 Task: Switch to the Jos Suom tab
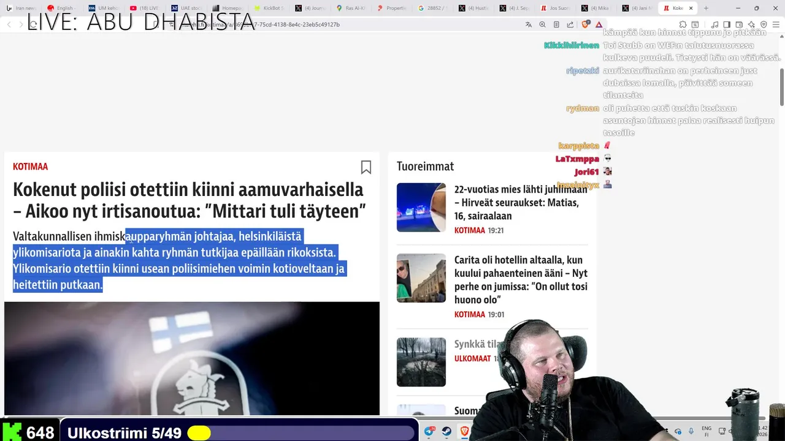(x=556, y=8)
